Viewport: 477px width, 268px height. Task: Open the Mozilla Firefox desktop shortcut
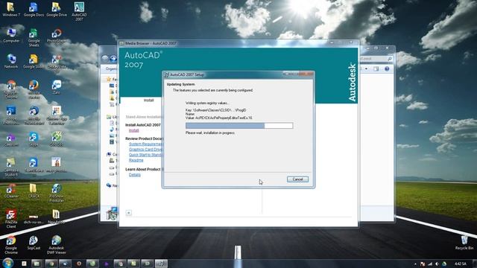(34, 89)
